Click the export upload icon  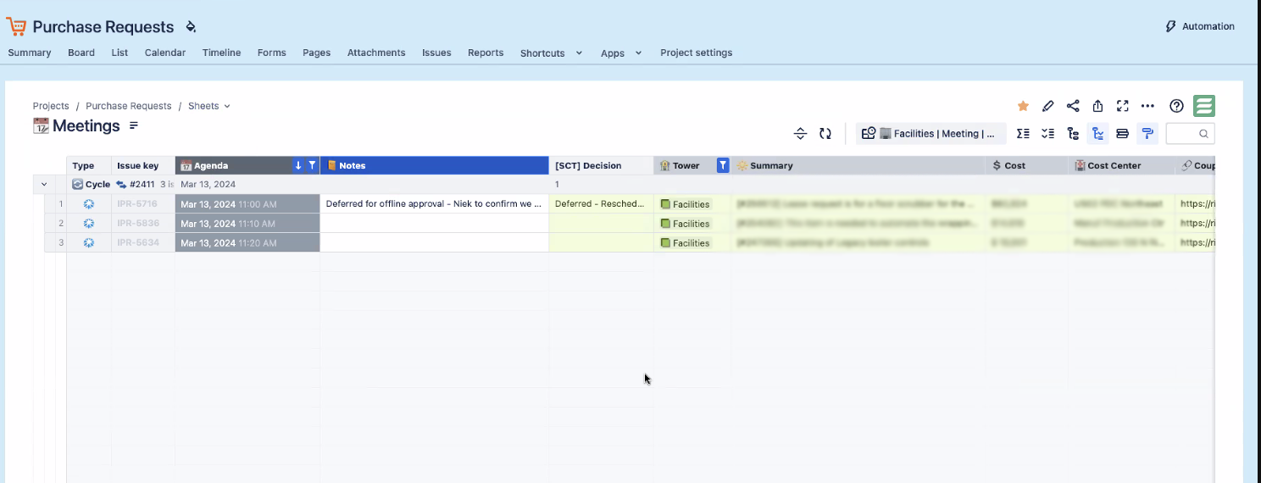[1097, 106]
